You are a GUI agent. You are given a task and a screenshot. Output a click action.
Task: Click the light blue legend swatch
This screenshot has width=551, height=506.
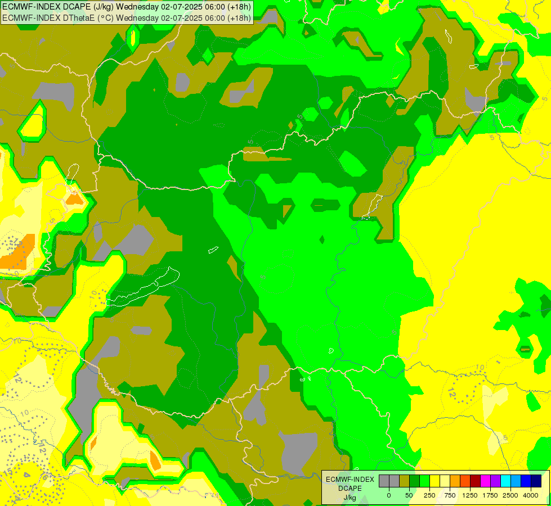point(516,481)
